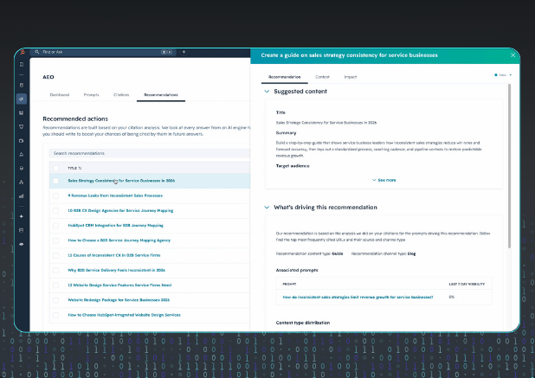Switch to the Content tab in side panel
Screen dimensions: 535x378
point(322,77)
